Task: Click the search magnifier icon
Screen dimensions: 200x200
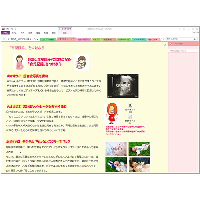Action: (x=195, y=39)
